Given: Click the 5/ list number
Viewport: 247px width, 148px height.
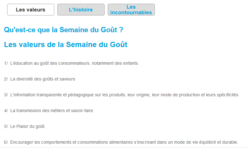Looking at the screenshot, I should (x=6, y=126).
